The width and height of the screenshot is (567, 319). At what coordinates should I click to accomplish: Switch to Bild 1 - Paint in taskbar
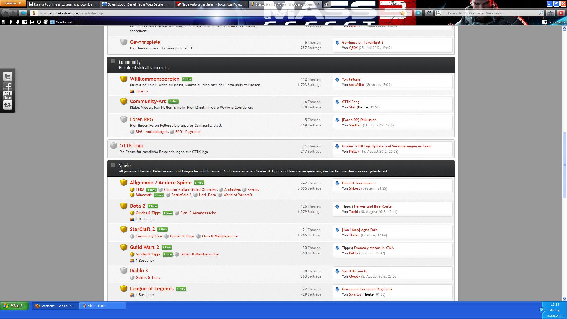click(103, 306)
